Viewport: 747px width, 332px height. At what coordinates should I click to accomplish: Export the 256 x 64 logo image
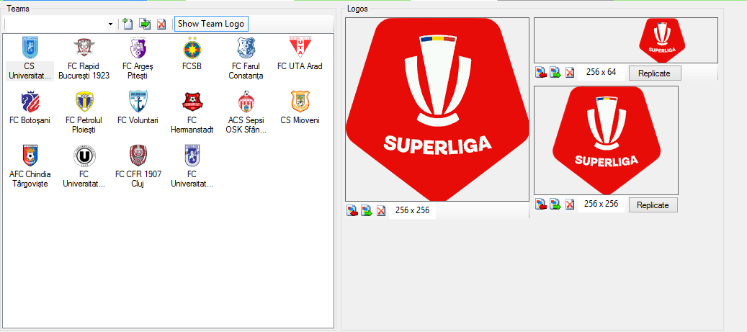point(555,73)
